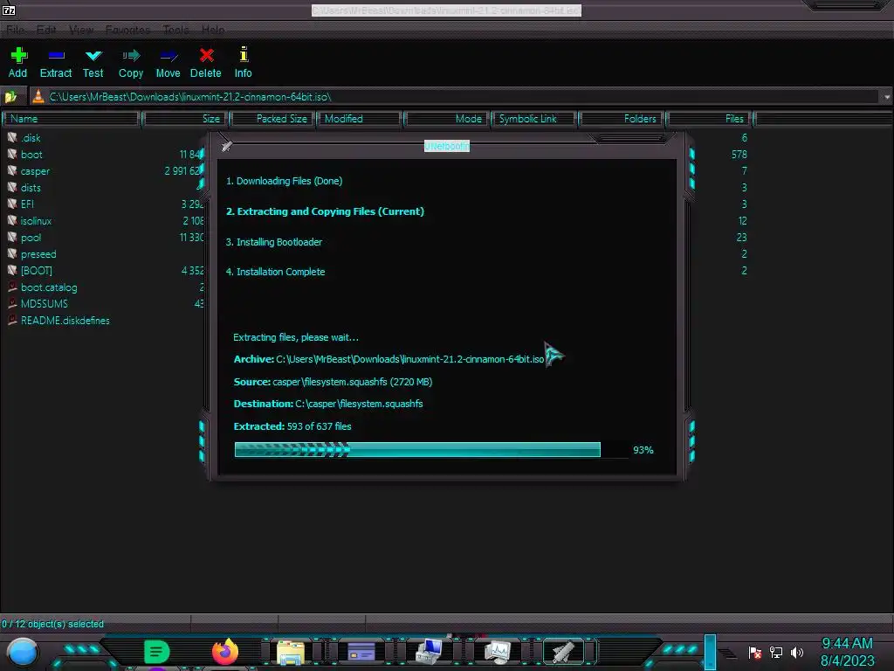Select the boot.catalog file
Image resolution: width=894 pixels, height=671 pixels.
click(42, 287)
